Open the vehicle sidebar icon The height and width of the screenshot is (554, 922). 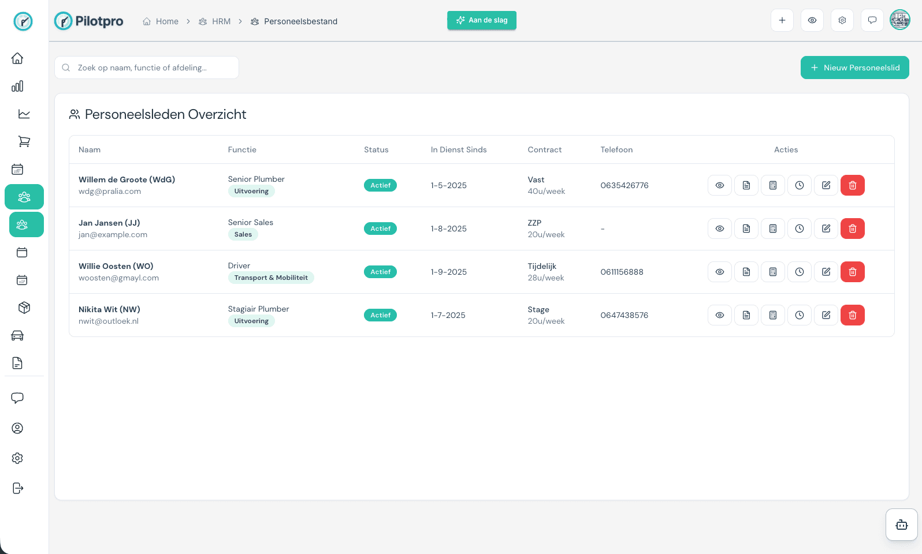coord(17,335)
